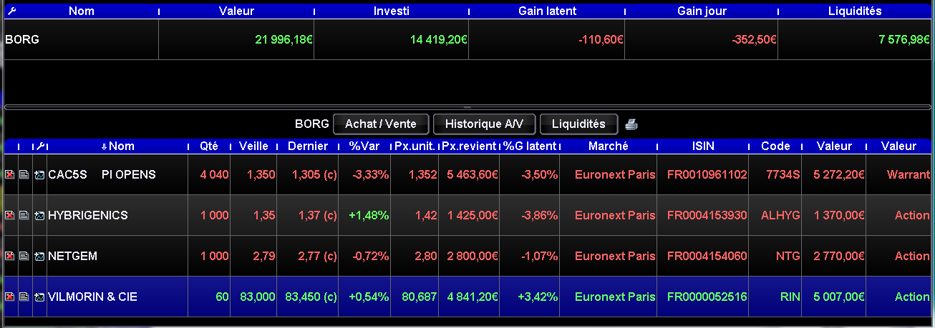The image size is (935, 328).
Task: Delete the HYBRIGENICS position with red X
Action: [x=10, y=216]
